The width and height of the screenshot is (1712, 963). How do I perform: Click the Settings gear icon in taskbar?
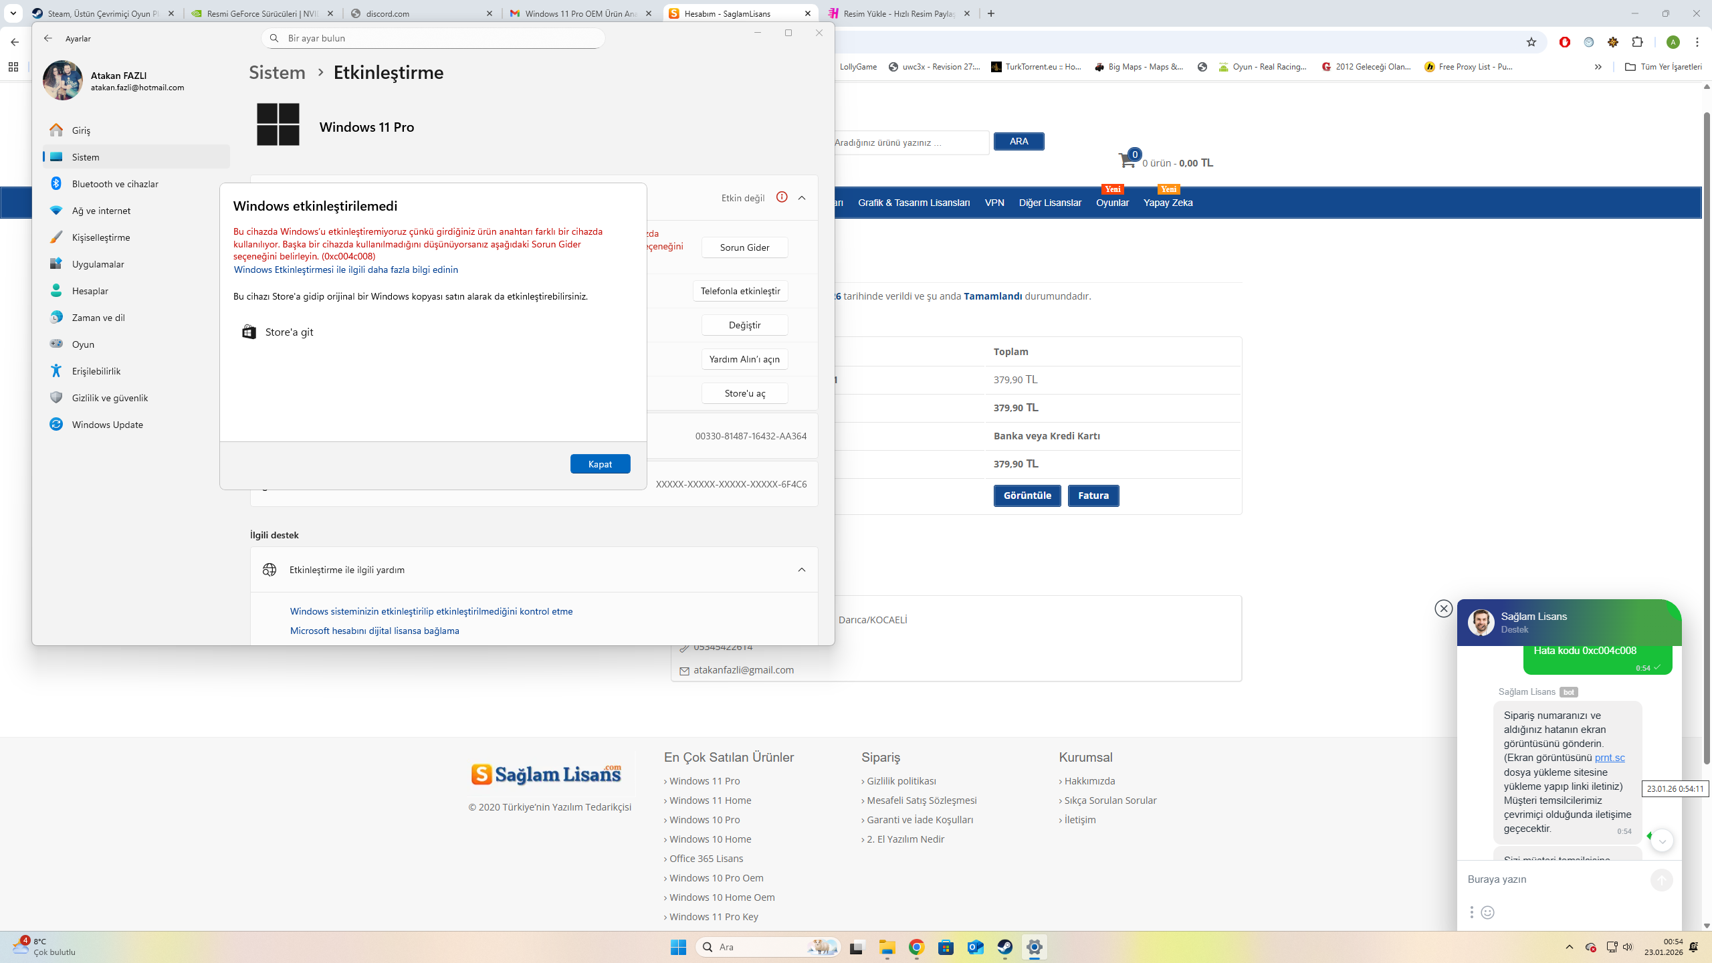[1034, 947]
